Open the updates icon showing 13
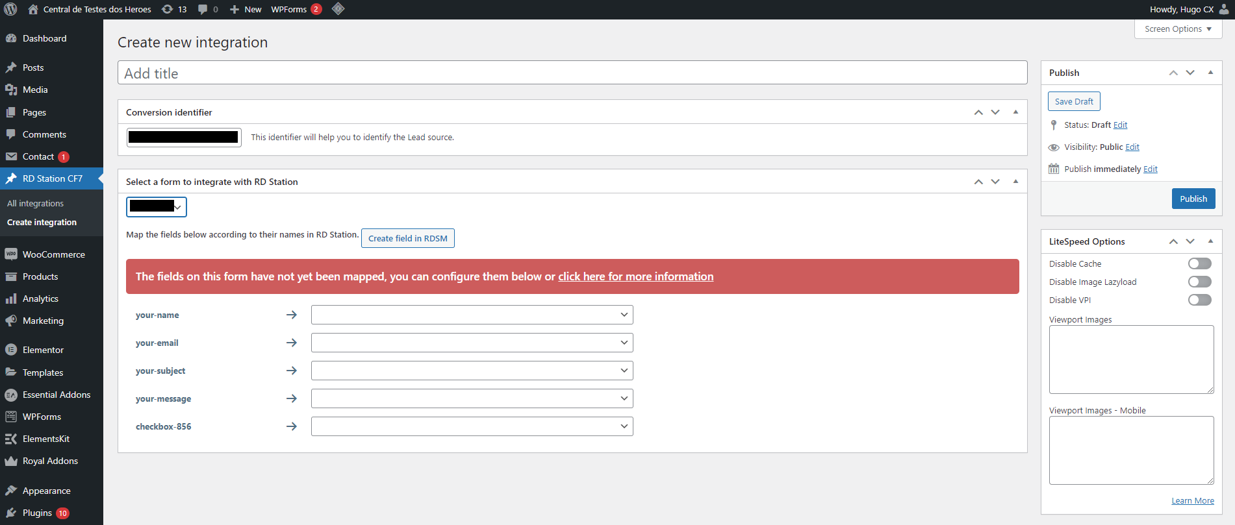This screenshot has height=525, width=1235. pos(167,9)
